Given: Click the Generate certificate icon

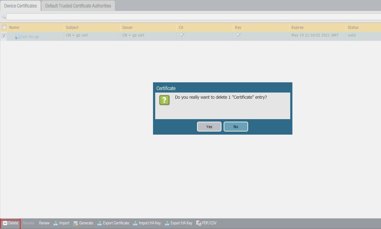Looking at the screenshot, I should (x=75, y=223).
